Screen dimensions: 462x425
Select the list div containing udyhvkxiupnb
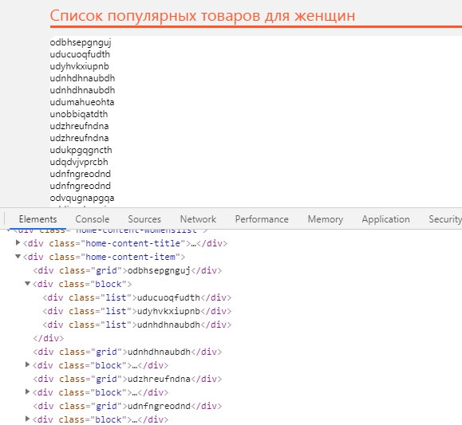click(x=137, y=311)
